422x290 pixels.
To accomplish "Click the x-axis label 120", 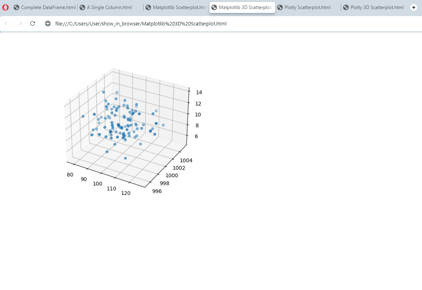I will 126,193.
